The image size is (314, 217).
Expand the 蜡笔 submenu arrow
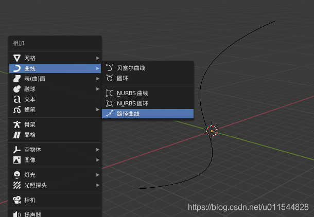tap(97, 110)
